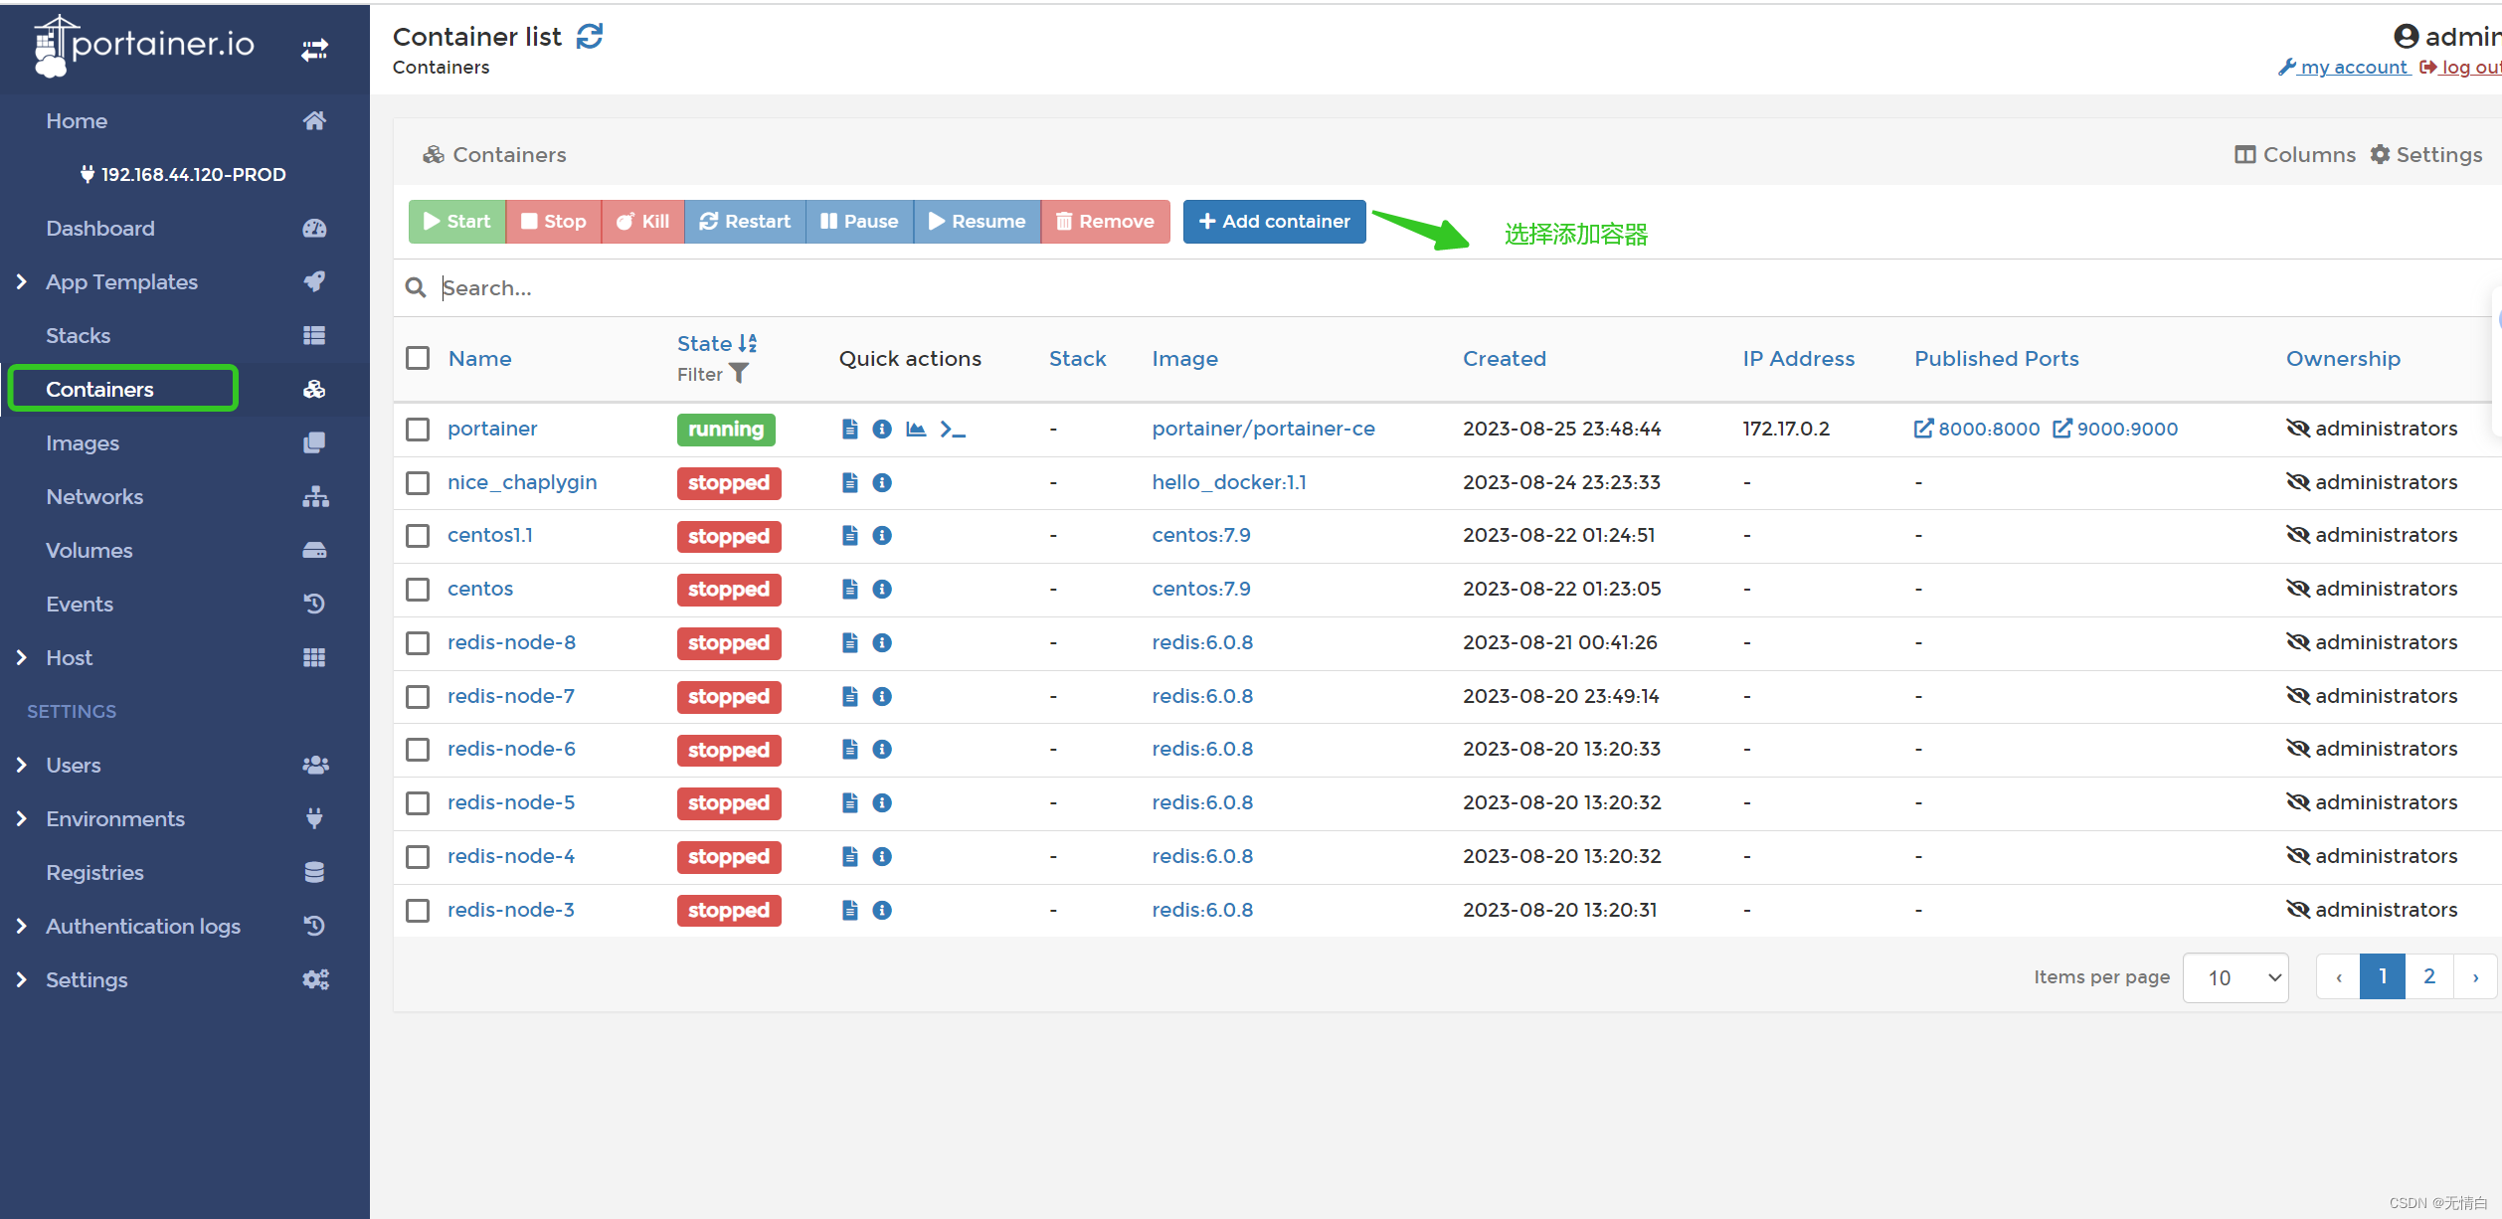Expand the Users menu chevron
The height and width of the screenshot is (1219, 2502).
tap(22, 765)
